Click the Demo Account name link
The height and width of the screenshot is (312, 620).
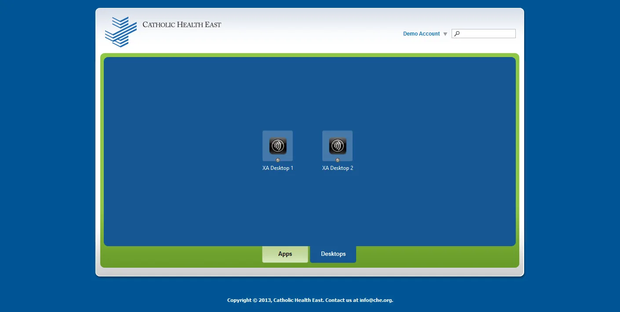[x=421, y=34]
